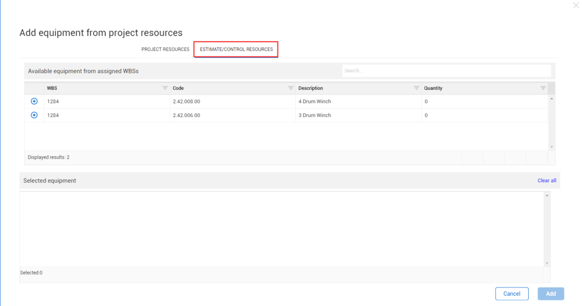This screenshot has height=306, width=582.
Task: Add 4 Drum Winch row using plus icon
Action: click(x=34, y=101)
